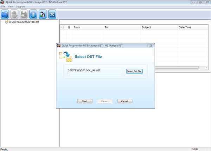Click the horizontal scrollbar right arrow
Viewport: 211px width, 151px height.
(206, 68)
